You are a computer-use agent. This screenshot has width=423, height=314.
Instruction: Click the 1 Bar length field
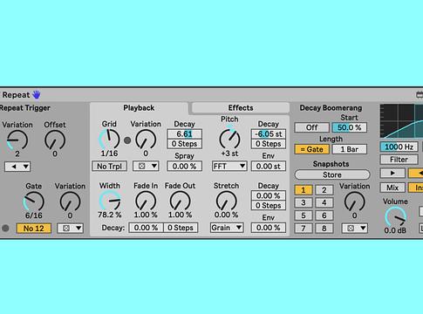tap(350, 149)
